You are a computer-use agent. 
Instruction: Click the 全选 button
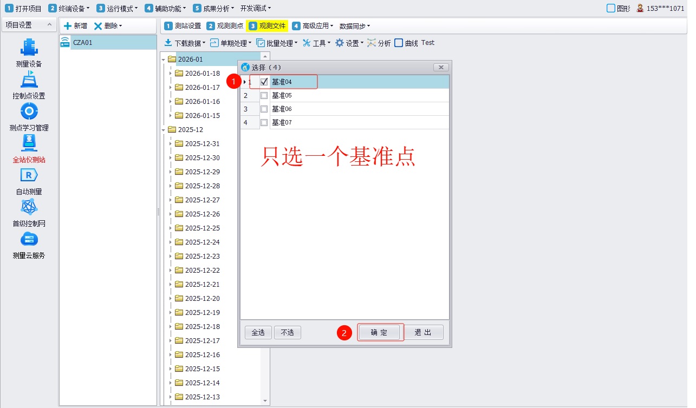tap(258, 332)
